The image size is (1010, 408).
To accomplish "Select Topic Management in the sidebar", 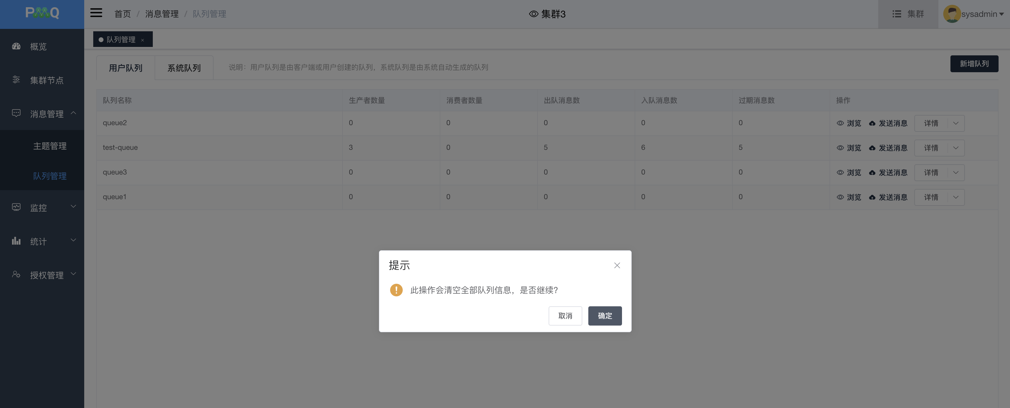I will coord(50,146).
